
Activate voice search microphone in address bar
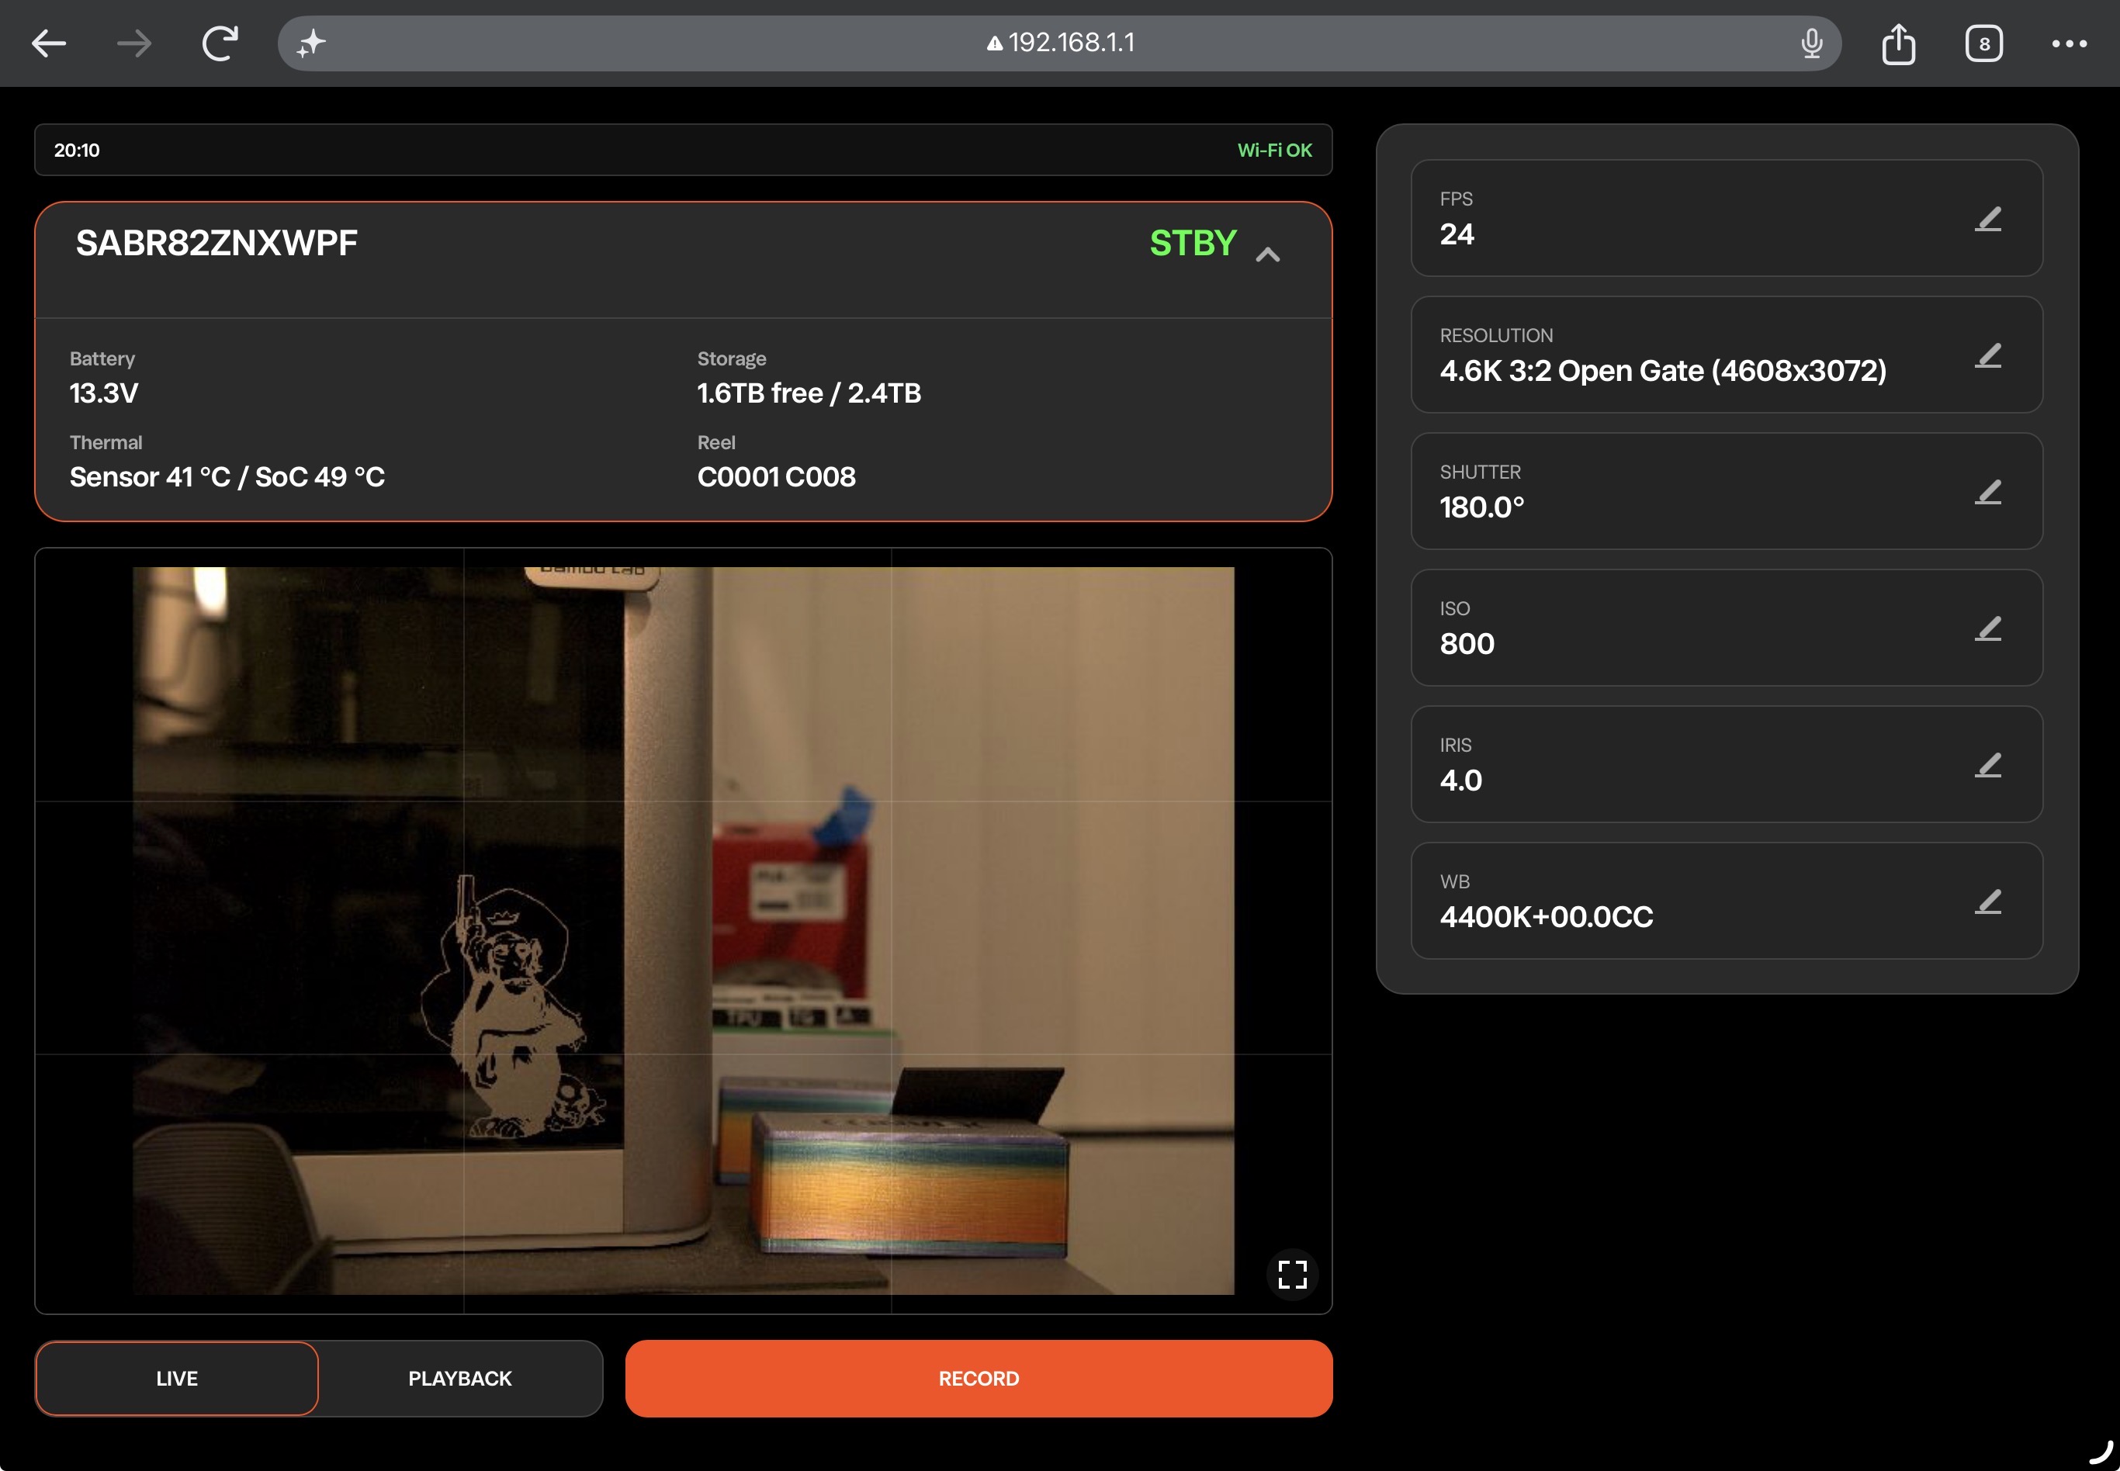(x=1811, y=43)
